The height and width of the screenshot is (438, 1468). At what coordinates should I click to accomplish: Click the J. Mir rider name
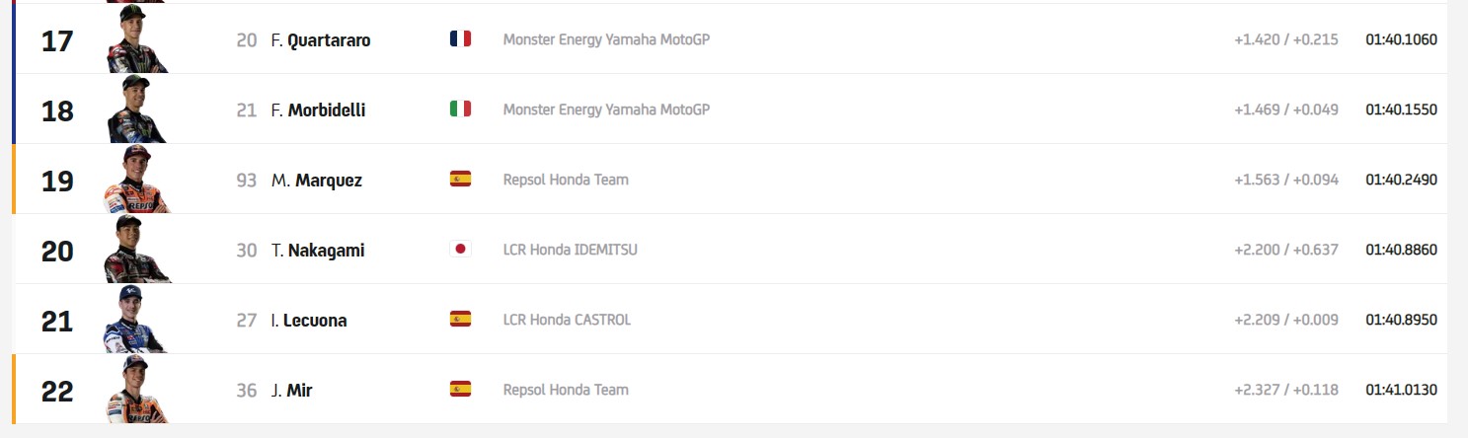pyautogui.click(x=292, y=391)
